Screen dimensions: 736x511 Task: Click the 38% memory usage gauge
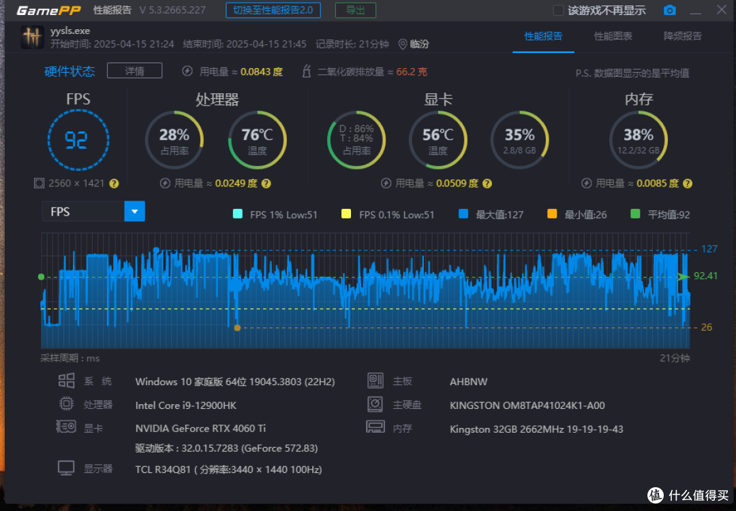click(639, 139)
